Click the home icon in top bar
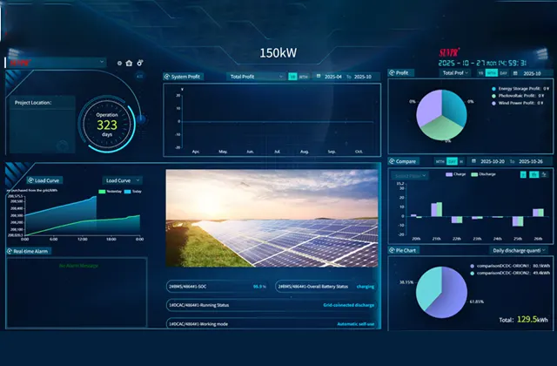Image resolution: width=557 pixels, height=366 pixels. pyautogui.click(x=129, y=63)
